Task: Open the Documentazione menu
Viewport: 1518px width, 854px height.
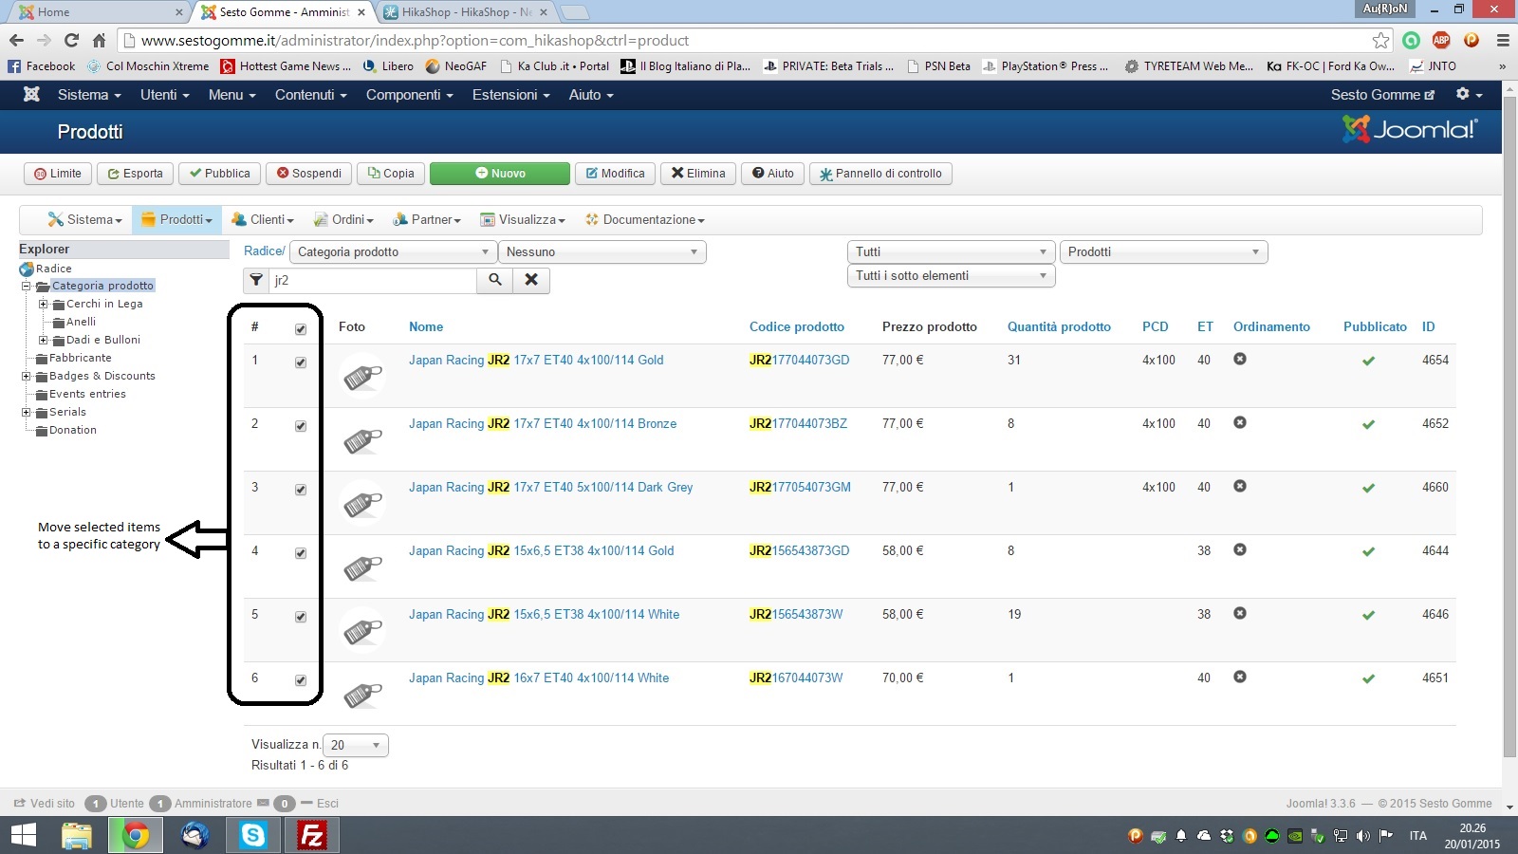Action: click(x=645, y=219)
